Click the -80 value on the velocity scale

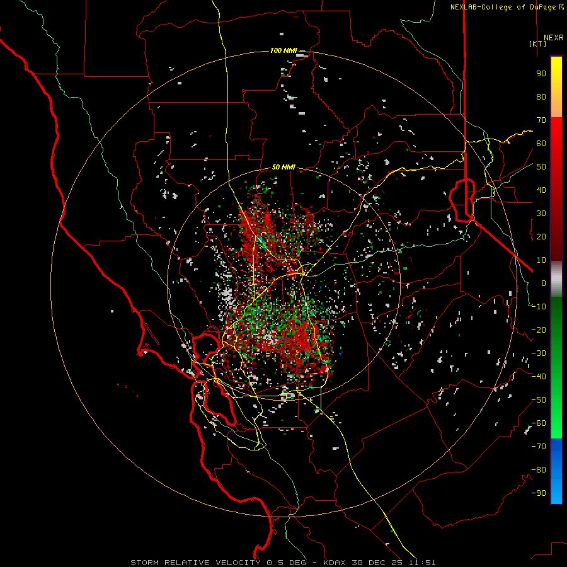pyautogui.click(x=539, y=470)
